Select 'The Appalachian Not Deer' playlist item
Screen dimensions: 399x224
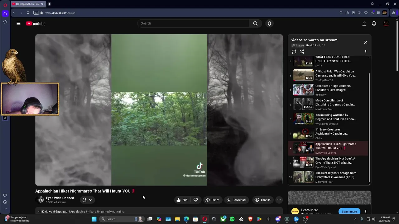pyautogui.click(x=329, y=163)
